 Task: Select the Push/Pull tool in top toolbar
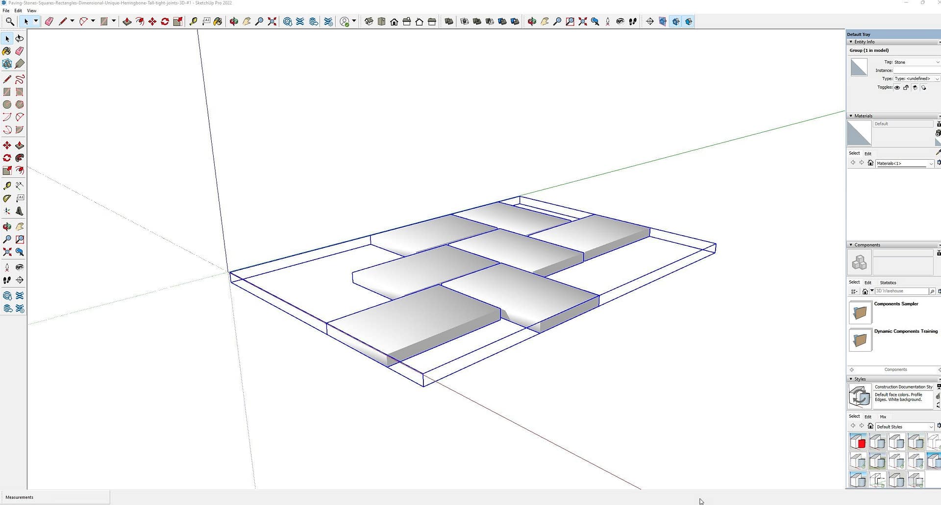pos(127,22)
